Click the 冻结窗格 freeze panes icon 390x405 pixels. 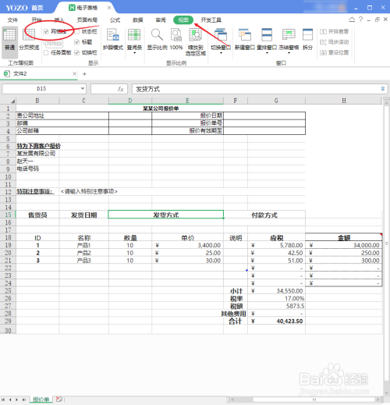(x=289, y=35)
